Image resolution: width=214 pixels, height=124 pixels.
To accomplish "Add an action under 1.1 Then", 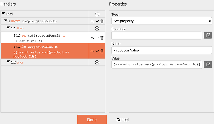I will (97, 29).
